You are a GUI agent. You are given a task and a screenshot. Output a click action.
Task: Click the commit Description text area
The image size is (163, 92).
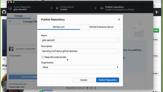23,63
